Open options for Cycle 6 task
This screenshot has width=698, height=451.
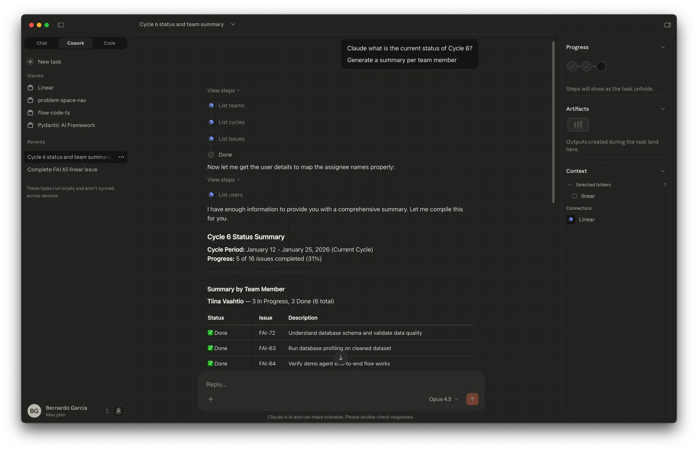point(121,157)
